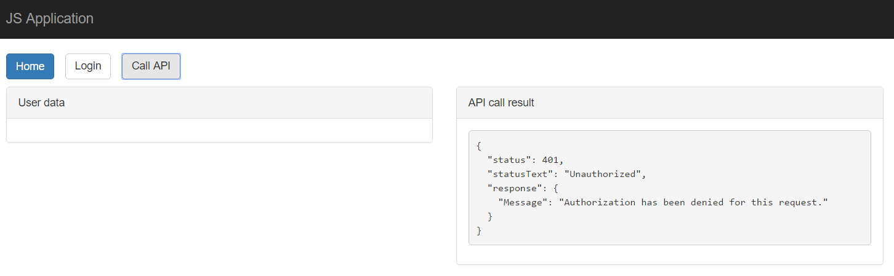Click the "Message" key in JSON output
894x276 pixels.
click(x=523, y=202)
